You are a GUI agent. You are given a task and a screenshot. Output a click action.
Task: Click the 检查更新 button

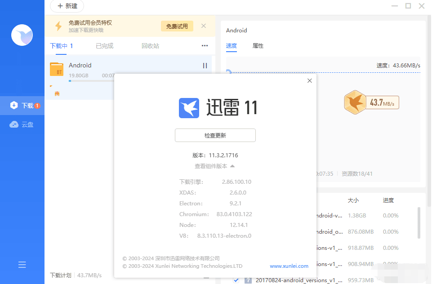(x=215, y=135)
